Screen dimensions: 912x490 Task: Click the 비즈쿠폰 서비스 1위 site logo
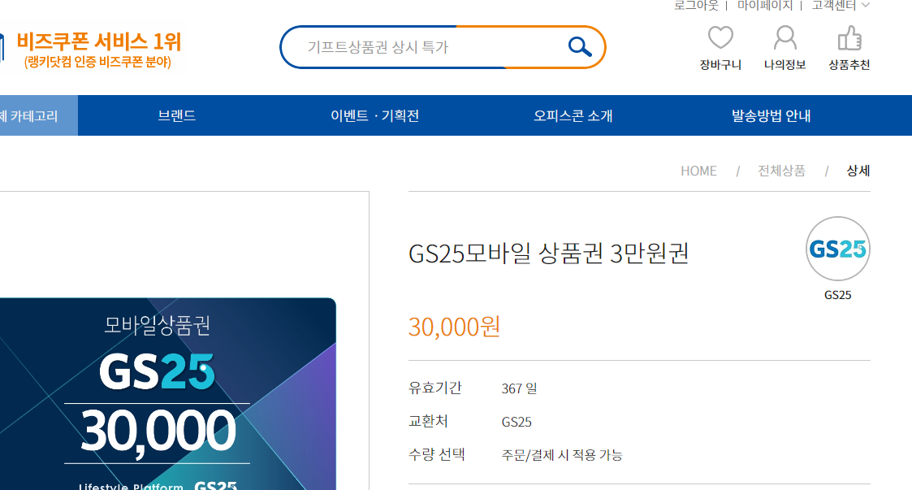point(99,50)
